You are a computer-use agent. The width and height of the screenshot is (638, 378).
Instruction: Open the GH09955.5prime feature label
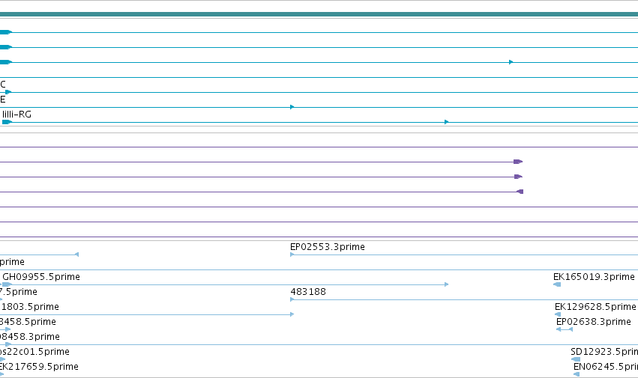point(41,277)
